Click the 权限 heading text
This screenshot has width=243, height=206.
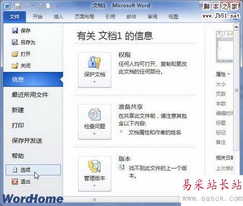(125, 55)
